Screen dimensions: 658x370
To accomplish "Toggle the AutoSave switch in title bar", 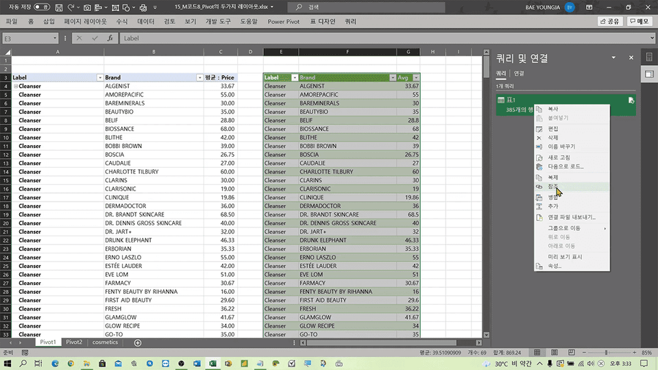I will pyautogui.click(x=41, y=7).
